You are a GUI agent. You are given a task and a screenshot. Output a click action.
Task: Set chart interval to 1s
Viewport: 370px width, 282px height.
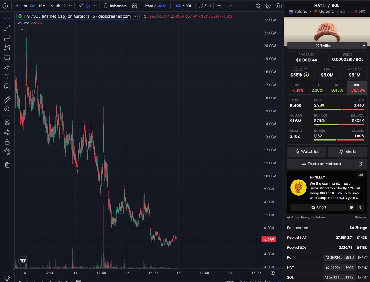coord(17,6)
